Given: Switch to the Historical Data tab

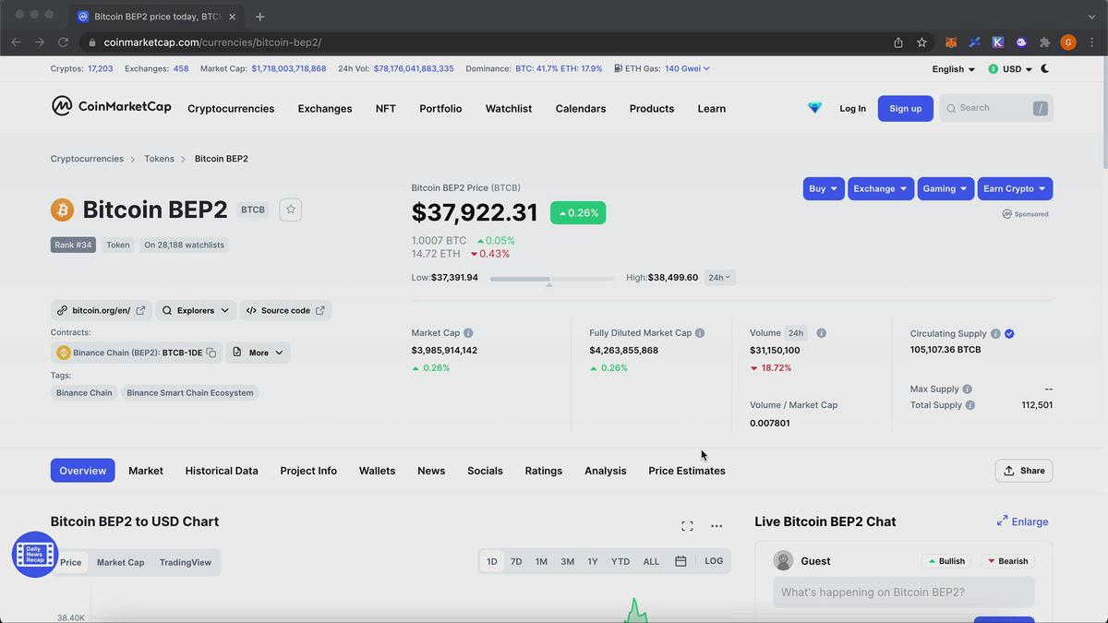Looking at the screenshot, I should (222, 471).
